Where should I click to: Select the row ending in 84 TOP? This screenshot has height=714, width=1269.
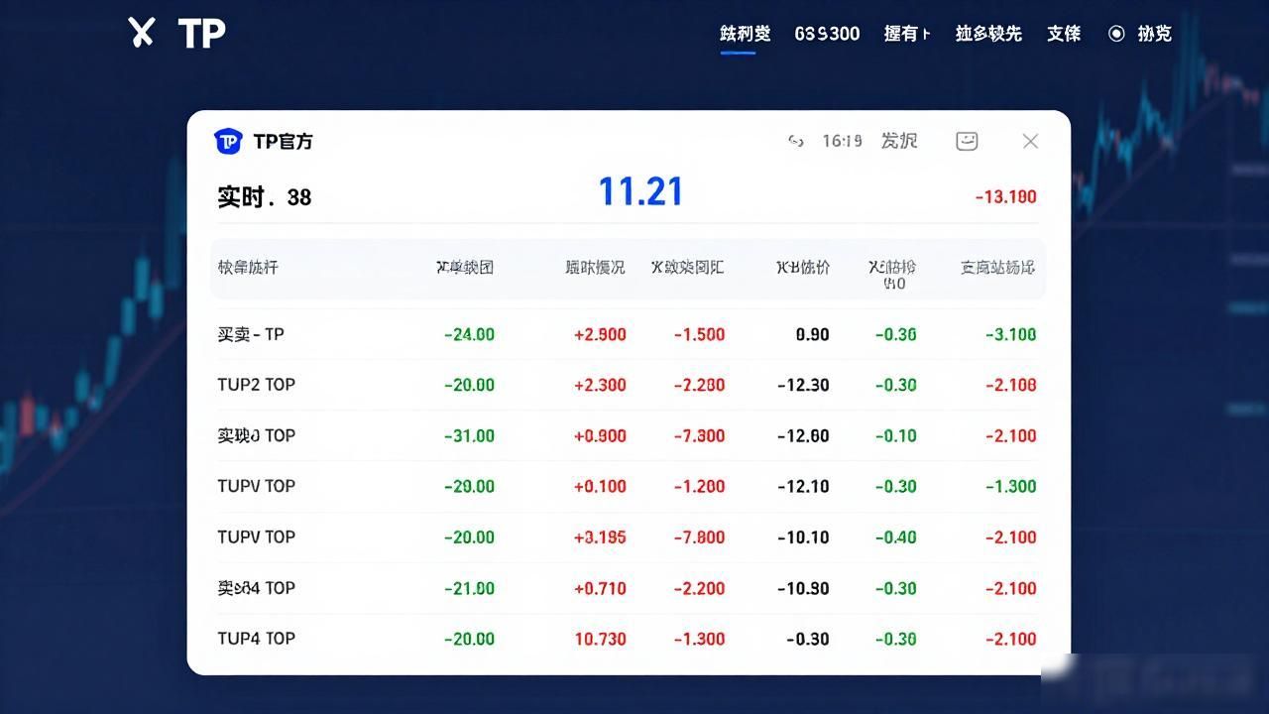628,588
